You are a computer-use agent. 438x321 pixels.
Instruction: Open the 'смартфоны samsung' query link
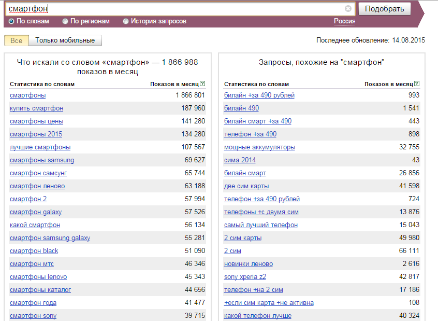pyautogui.click(x=42, y=160)
